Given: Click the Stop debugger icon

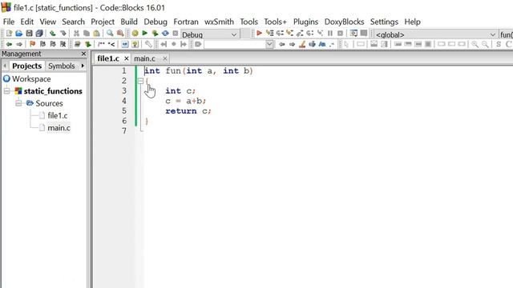Looking at the screenshot, I should [340, 33].
